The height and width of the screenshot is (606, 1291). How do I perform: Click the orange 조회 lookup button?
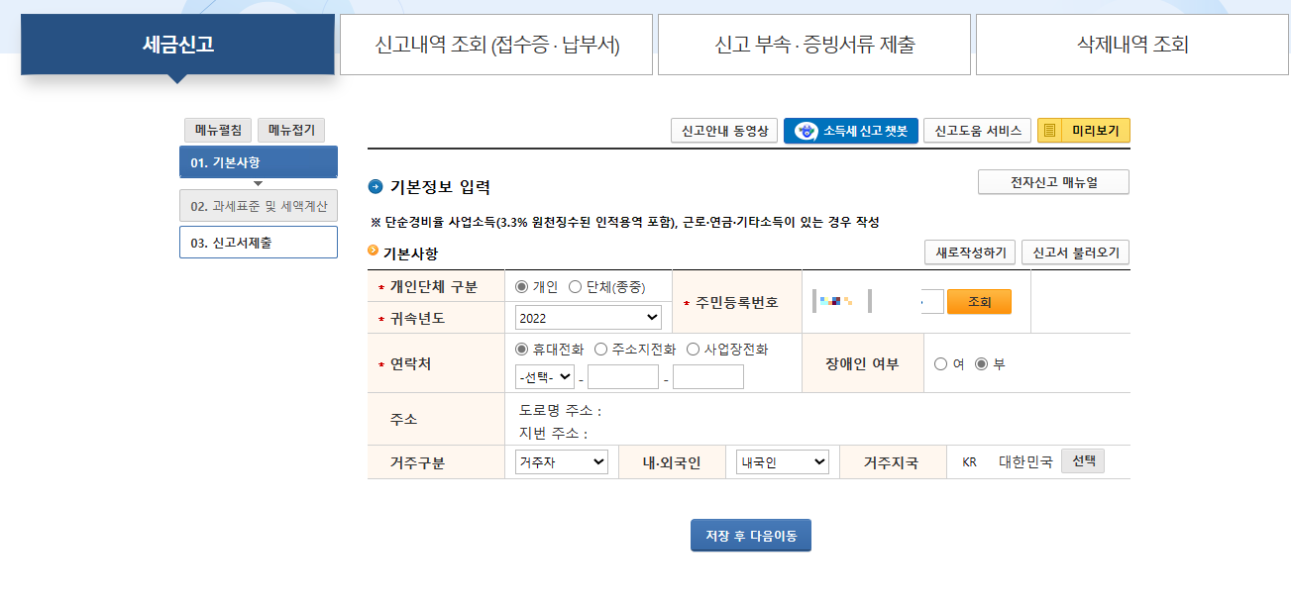[979, 301]
